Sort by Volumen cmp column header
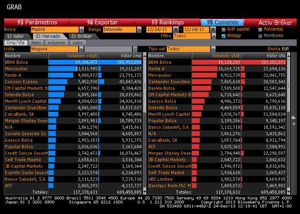Image resolution: width=300 pixels, height=214 pixels. 73,56
